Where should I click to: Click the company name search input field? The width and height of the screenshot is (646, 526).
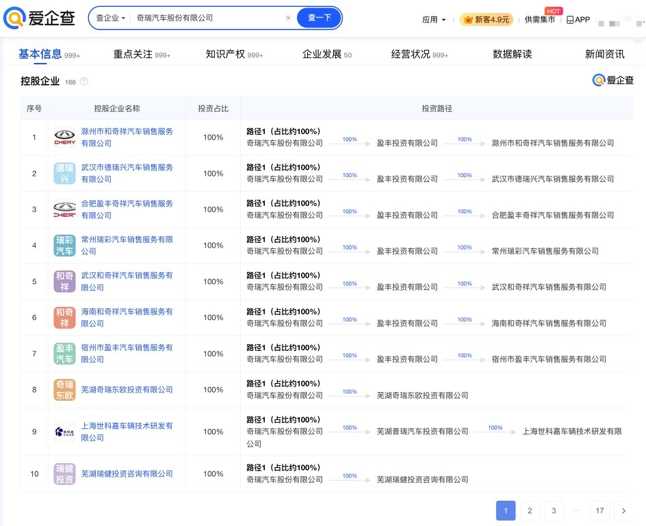click(x=205, y=18)
